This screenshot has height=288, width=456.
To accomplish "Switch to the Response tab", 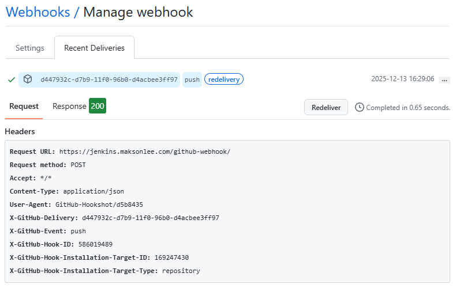I will click(69, 106).
